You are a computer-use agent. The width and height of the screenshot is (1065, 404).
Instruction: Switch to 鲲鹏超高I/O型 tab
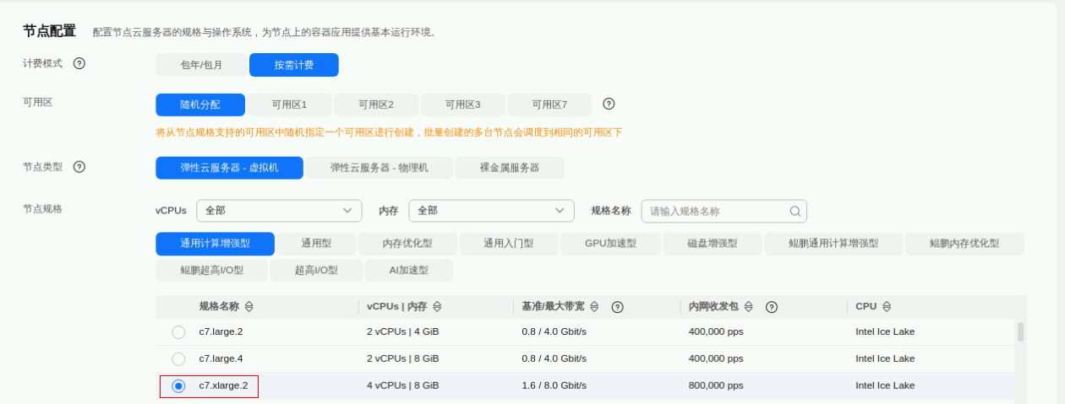point(211,271)
